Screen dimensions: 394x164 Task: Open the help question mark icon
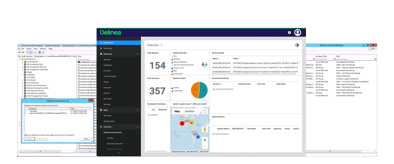(x=289, y=33)
